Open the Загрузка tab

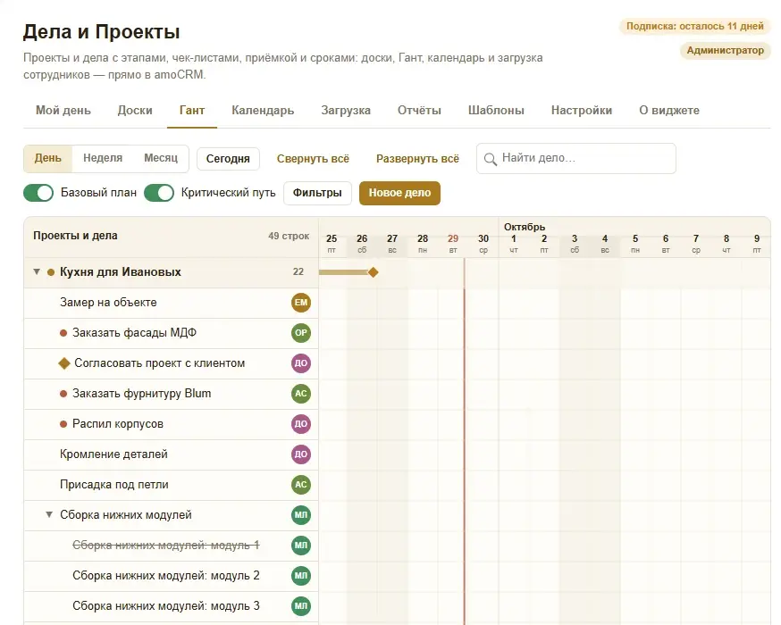346,111
